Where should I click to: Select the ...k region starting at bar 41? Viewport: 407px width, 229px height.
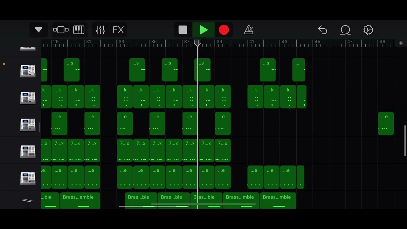[x=255, y=97]
